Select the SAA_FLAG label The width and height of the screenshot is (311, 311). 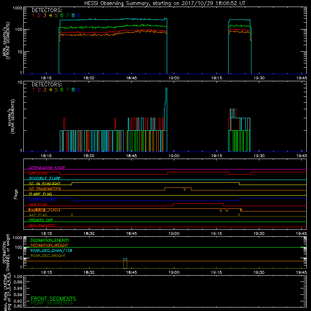click(x=38, y=205)
